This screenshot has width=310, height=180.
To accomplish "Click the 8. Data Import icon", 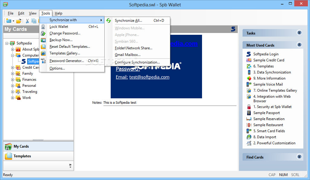I will (249, 137).
